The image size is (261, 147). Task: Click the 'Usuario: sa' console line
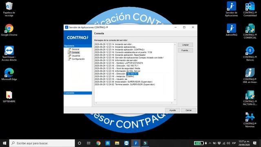111,79
